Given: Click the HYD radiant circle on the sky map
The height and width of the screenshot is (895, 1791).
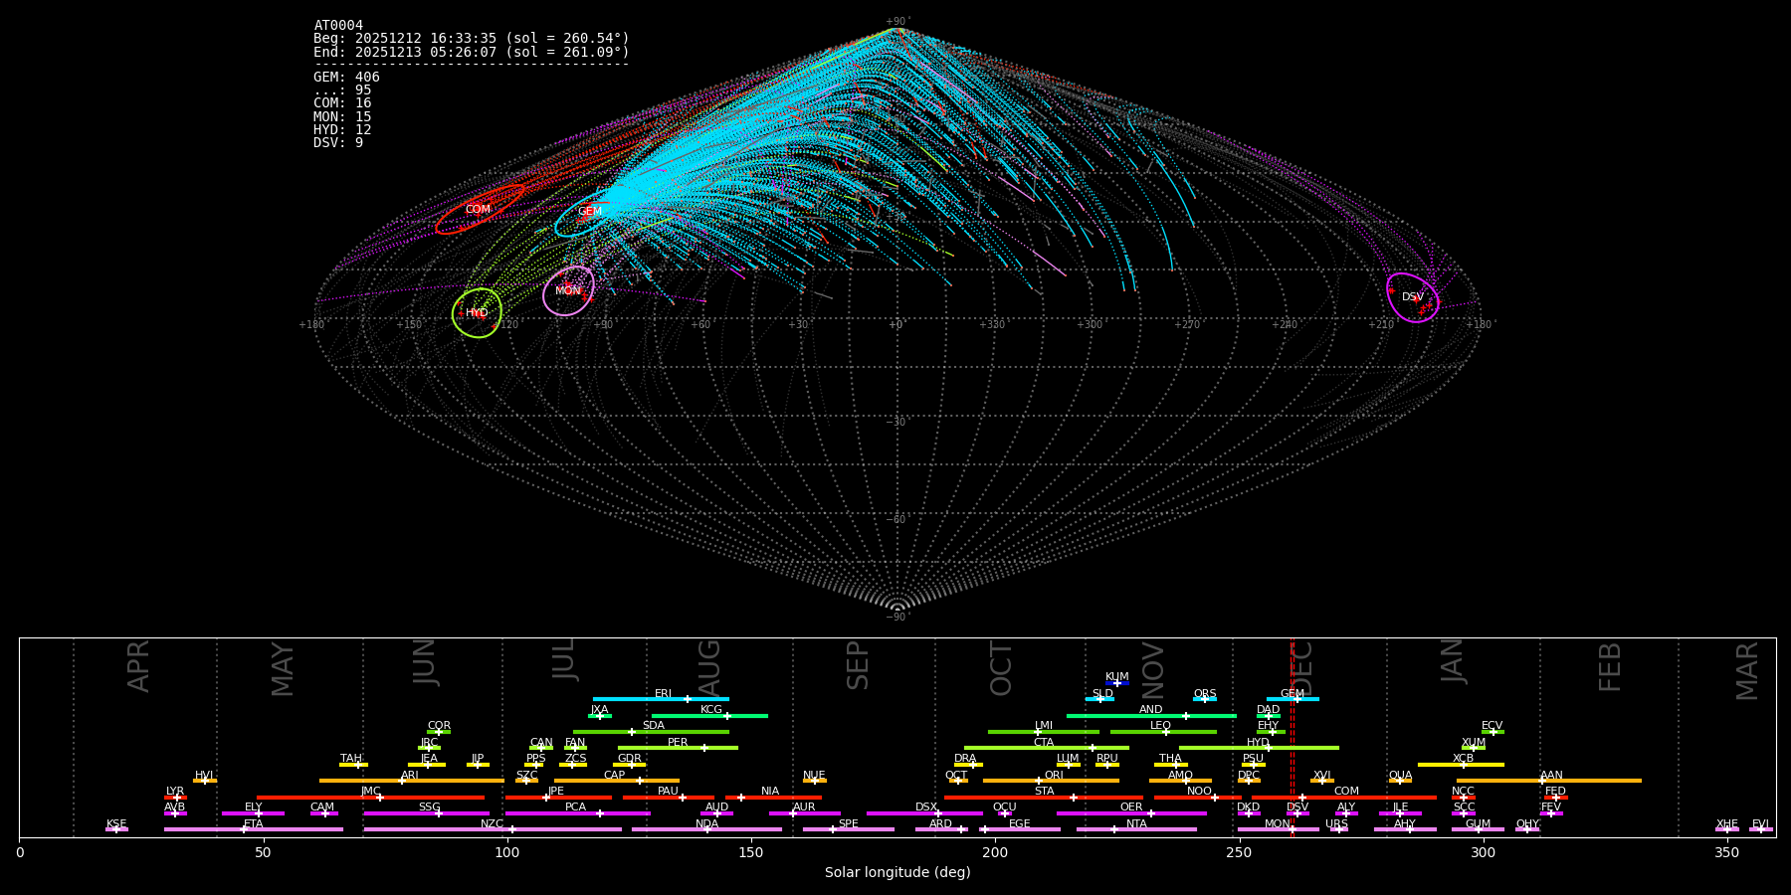Looking at the screenshot, I should click(477, 313).
